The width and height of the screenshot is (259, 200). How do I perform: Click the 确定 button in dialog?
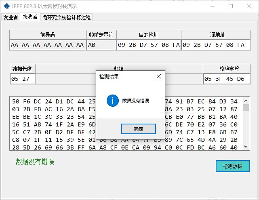[x=138, y=129]
